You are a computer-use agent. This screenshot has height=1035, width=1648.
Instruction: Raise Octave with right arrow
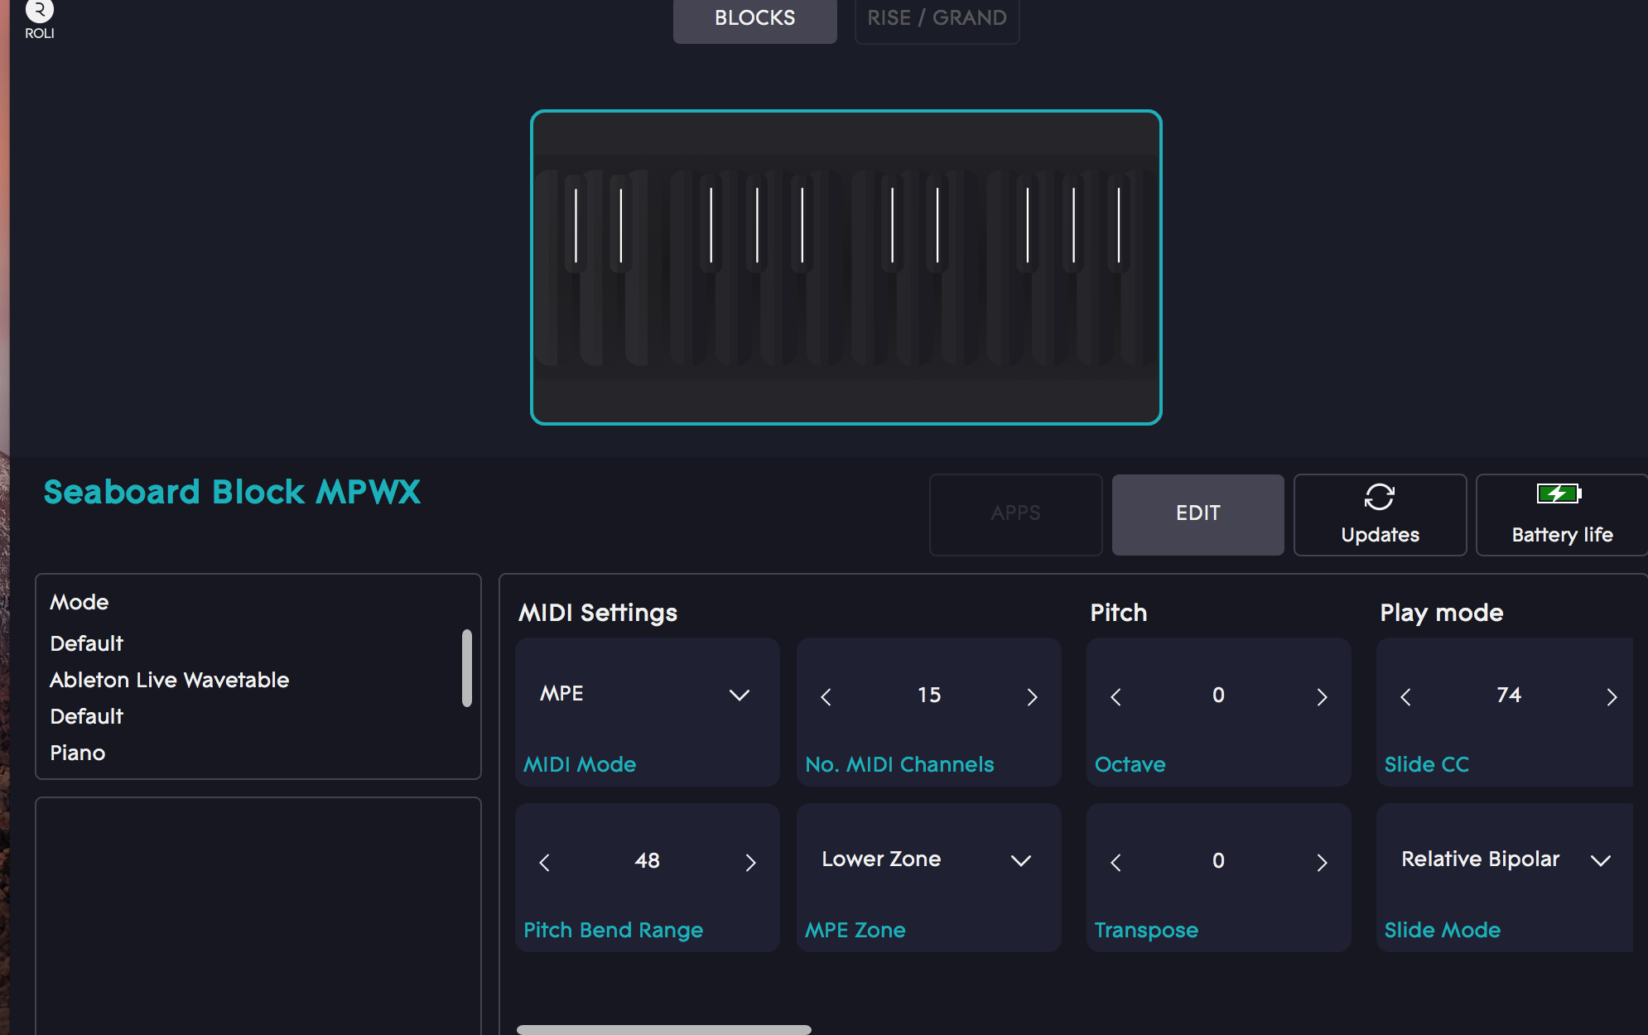coord(1322,697)
